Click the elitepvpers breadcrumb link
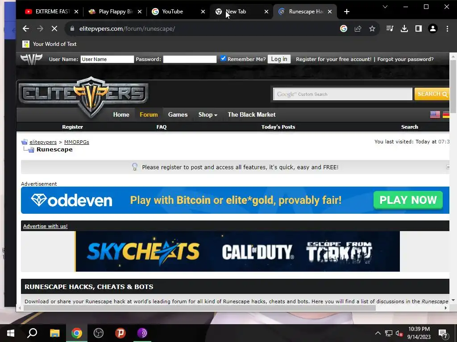 tap(43, 142)
